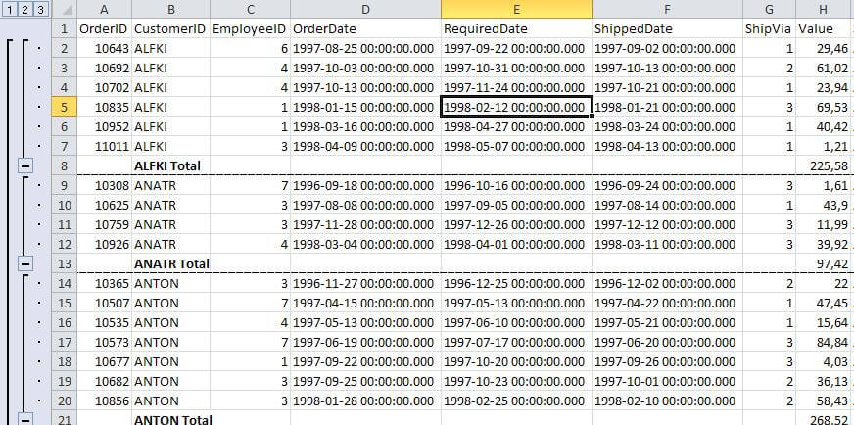The height and width of the screenshot is (425, 854).
Task: Collapse the ANATR group with minus button
Action: point(24,263)
